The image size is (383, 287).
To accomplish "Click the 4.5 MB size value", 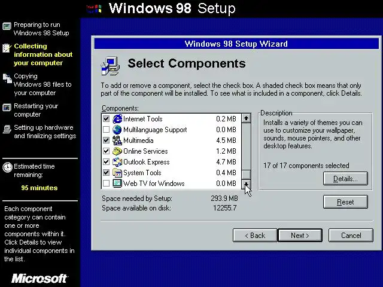I will click(226, 141).
